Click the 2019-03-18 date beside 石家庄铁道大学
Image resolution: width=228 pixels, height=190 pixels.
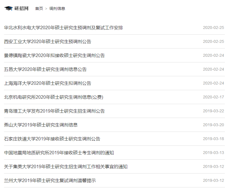point(214,139)
